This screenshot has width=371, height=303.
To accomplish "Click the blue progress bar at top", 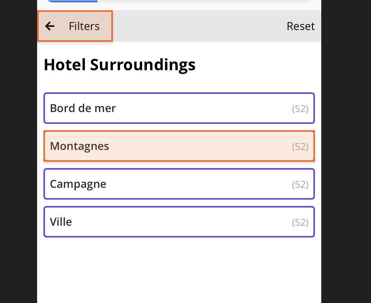I will (x=73, y=1).
